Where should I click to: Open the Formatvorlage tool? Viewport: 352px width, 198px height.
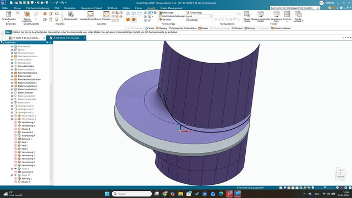pyautogui.click(x=194, y=13)
